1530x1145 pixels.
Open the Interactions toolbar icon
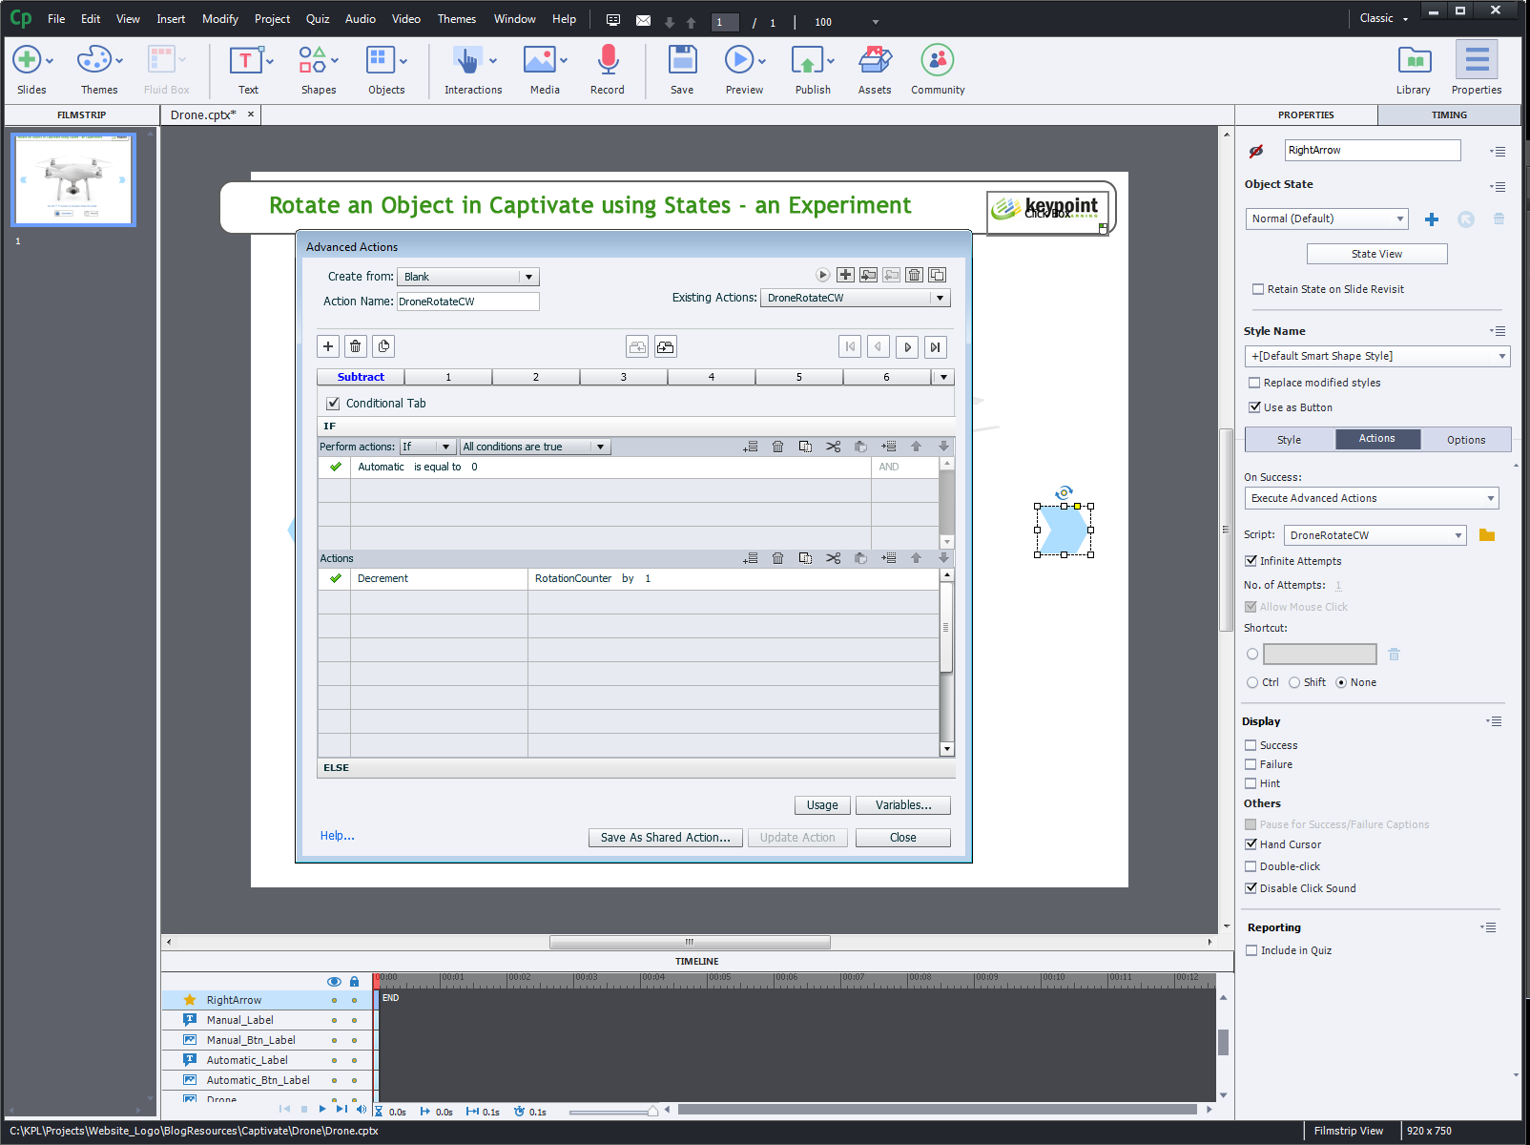pos(467,62)
